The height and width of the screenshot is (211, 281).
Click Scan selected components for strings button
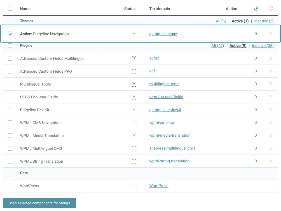tap(39, 203)
